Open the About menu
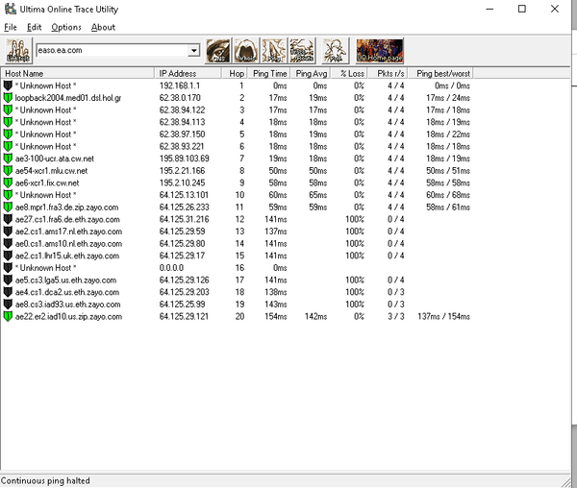The image size is (577, 488). [x=103, y=27]
